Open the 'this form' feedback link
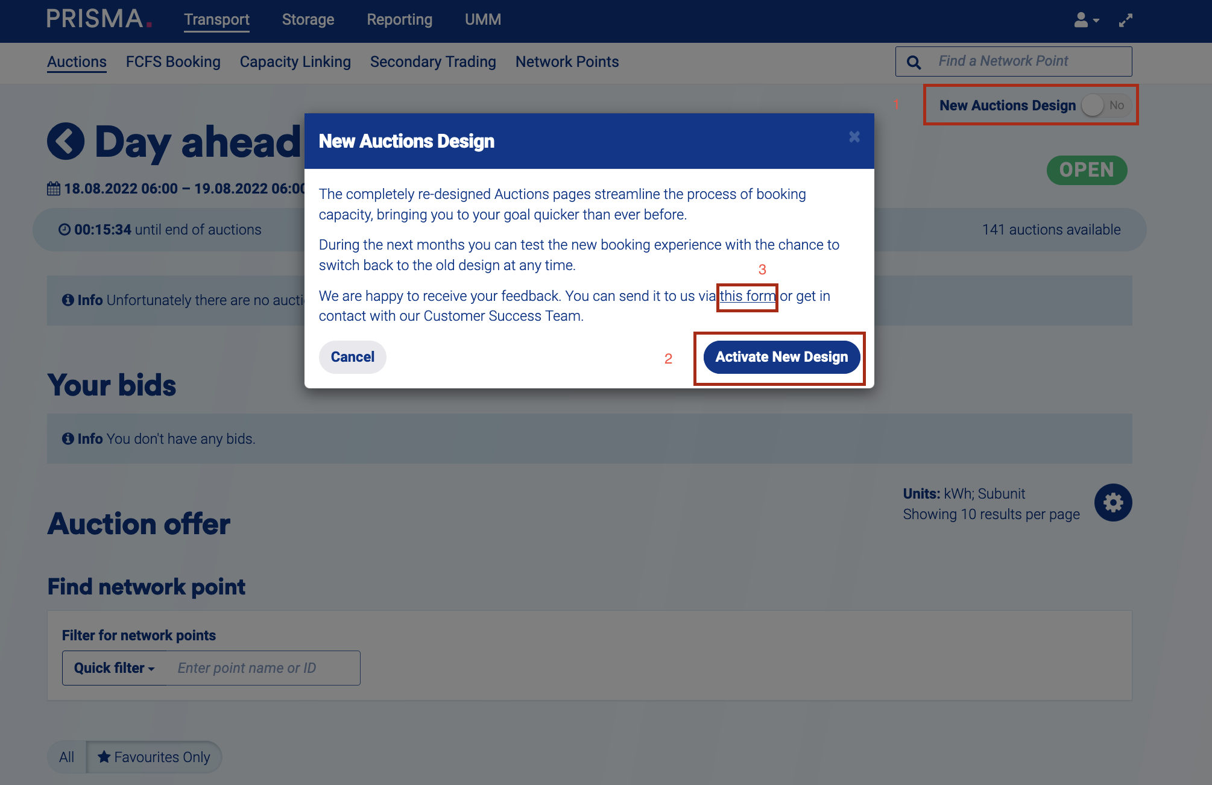This screenshot has height=785, width=1212. (x=747, y=296)
